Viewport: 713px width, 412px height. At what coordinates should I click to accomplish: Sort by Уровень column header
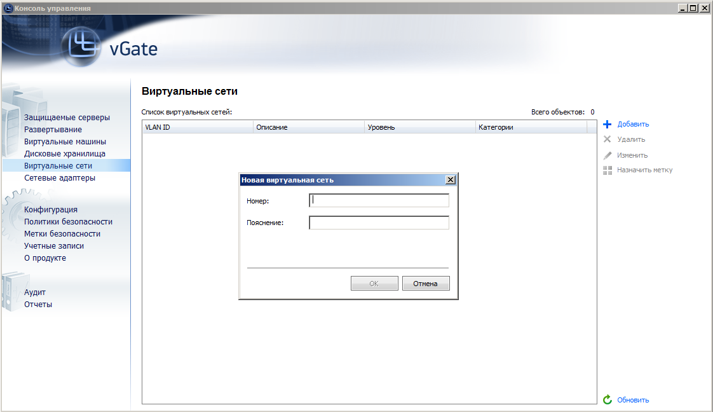tap(419, 127)
